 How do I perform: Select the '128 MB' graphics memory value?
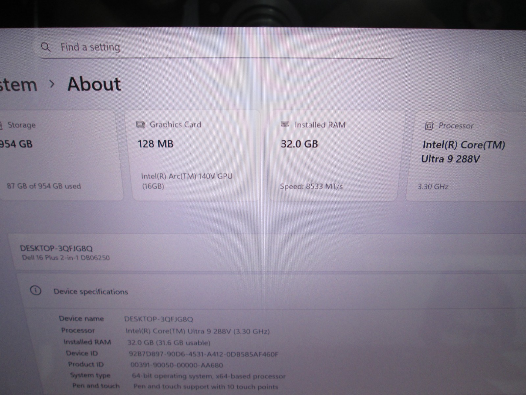click(155, 144)
